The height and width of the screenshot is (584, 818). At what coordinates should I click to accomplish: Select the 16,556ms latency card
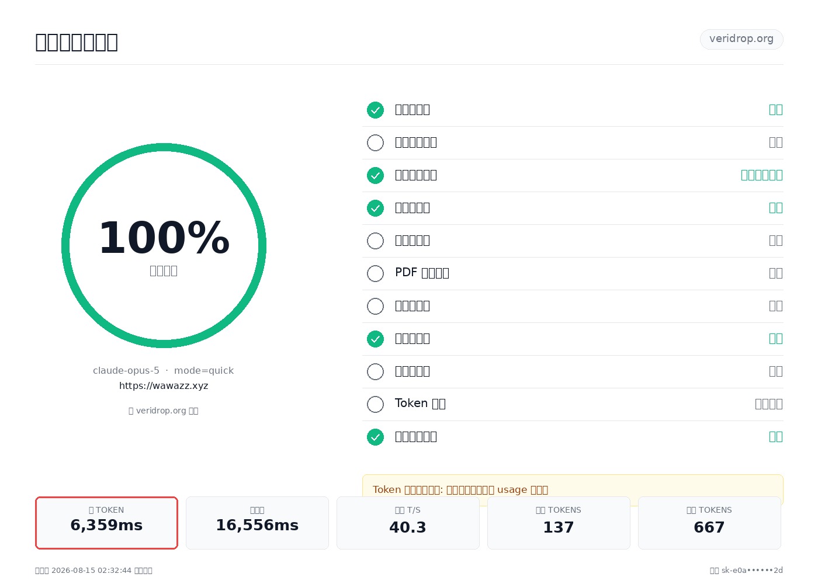point(257,523)
